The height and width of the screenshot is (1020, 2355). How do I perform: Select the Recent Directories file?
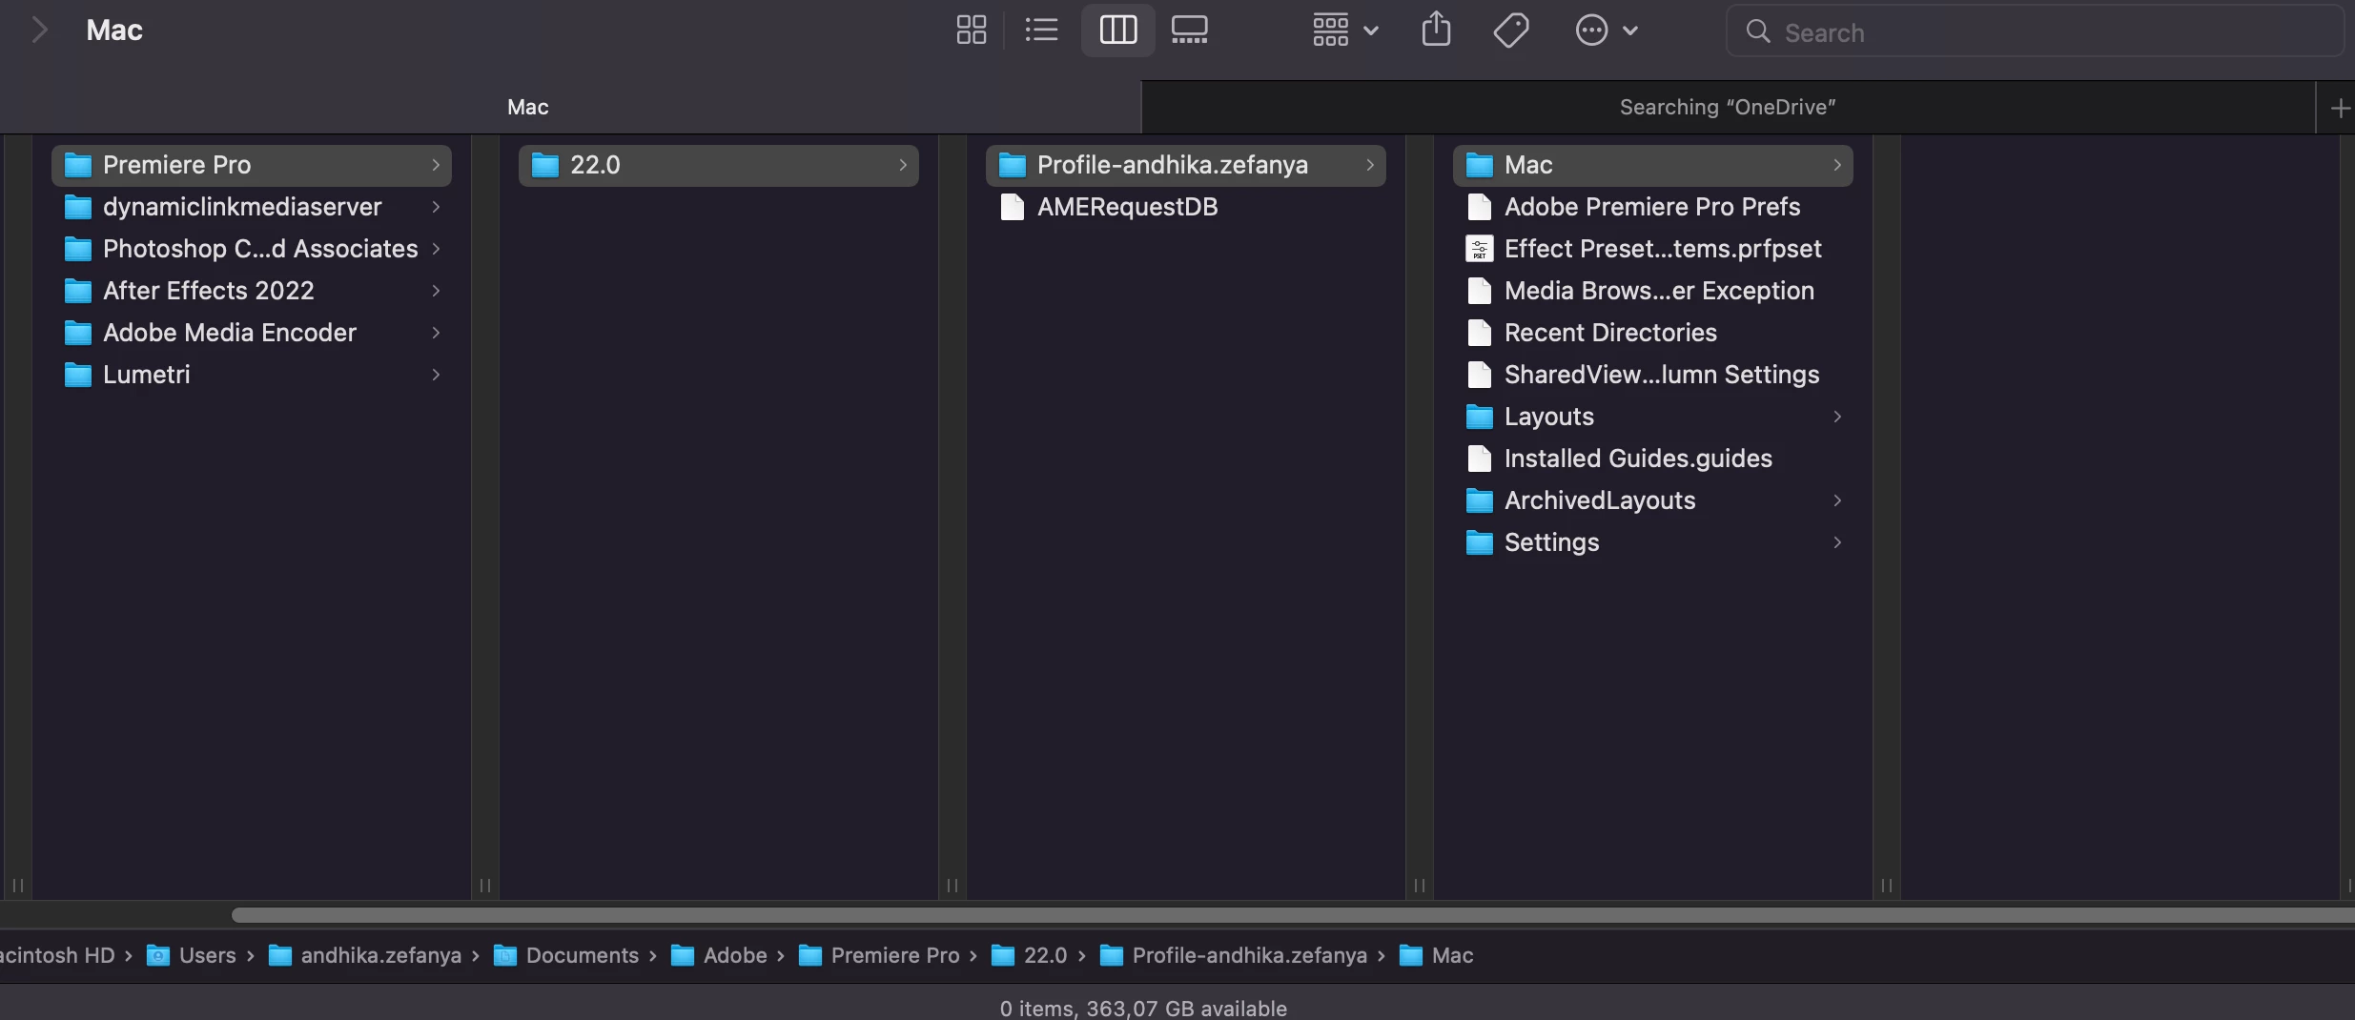point(1653,333)
